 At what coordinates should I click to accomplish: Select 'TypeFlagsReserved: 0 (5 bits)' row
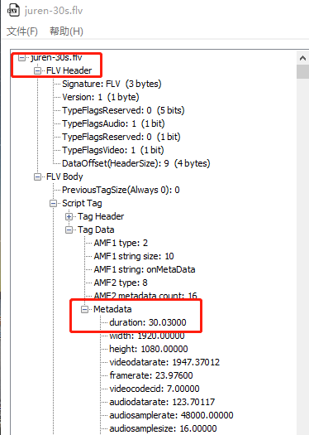[123, 110]
